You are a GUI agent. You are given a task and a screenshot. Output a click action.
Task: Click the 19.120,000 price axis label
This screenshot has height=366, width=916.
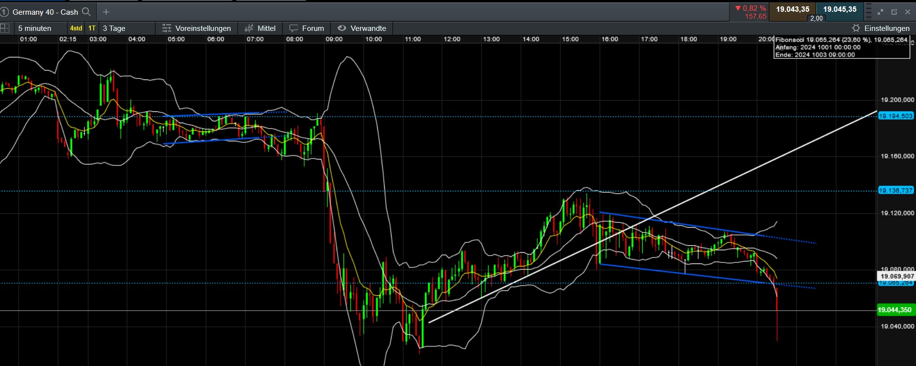tap(897, 213)
